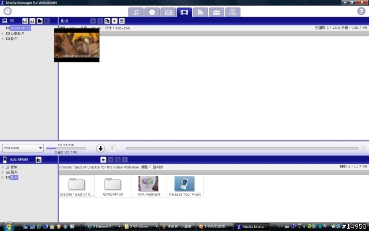
Task: Switch to Windows Explorer taskbar group
Action: click(140, 227)
